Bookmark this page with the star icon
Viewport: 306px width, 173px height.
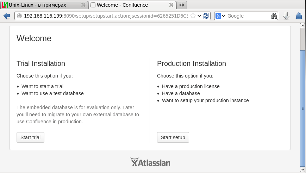click(x=193, y=16)
